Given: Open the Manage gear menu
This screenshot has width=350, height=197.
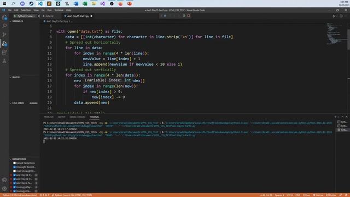Looking at the screenshot, I should point(4,188).
